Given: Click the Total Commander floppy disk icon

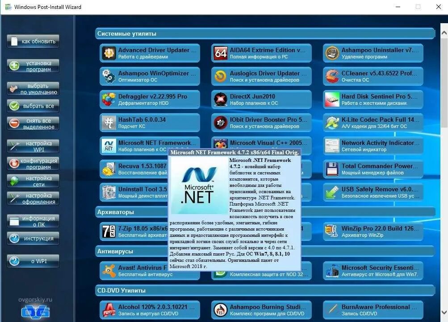Looking at the screenshot, I should (332, 169).
